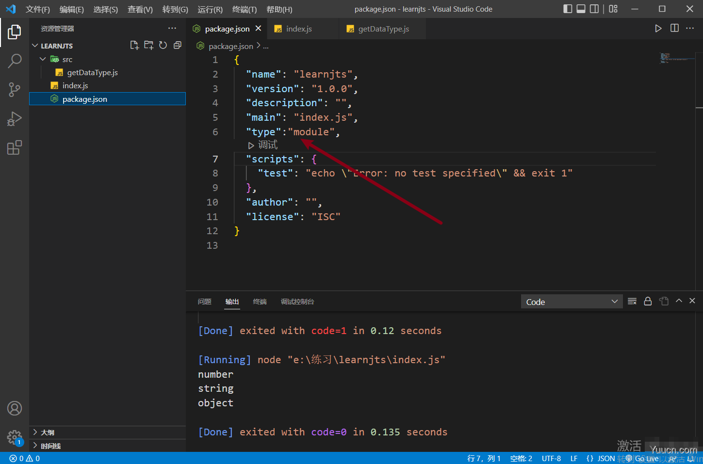Click the 调试 debug CodeLens

tap(263, 145)
